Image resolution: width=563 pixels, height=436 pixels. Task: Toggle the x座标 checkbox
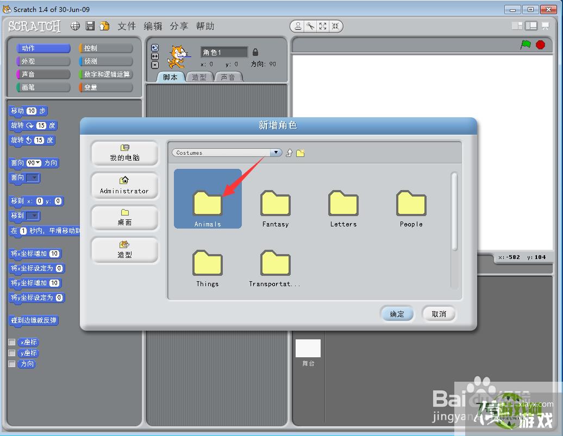[12, 343]
